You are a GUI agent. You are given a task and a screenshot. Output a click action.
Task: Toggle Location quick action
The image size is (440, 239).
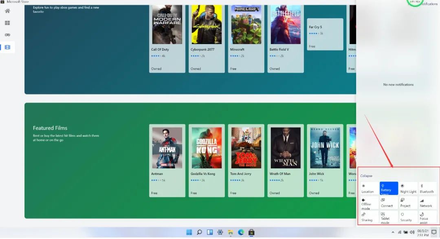point(369,188)
